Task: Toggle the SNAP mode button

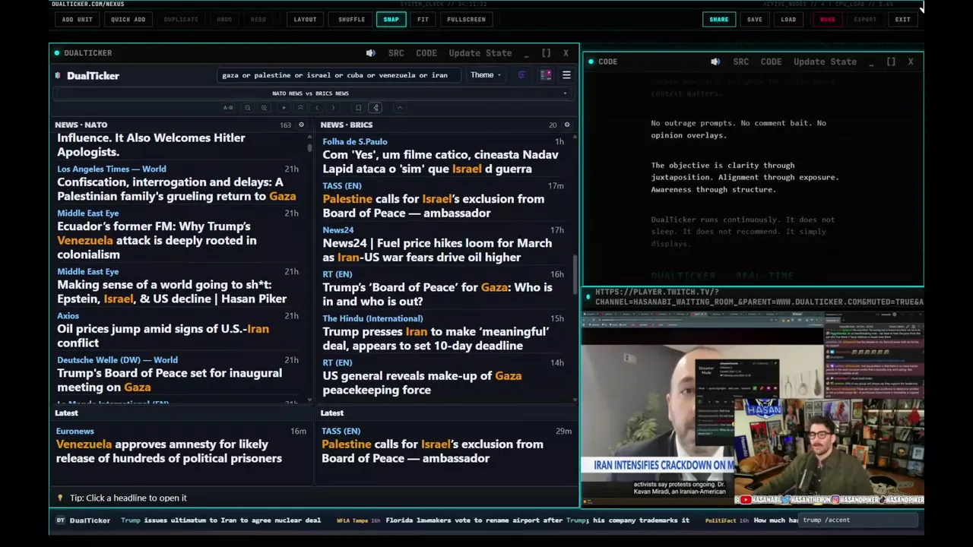Action: pos(391,19)
